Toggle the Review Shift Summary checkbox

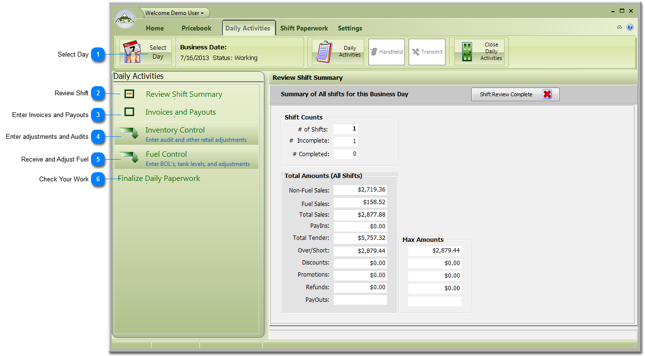tap(129, 94)
